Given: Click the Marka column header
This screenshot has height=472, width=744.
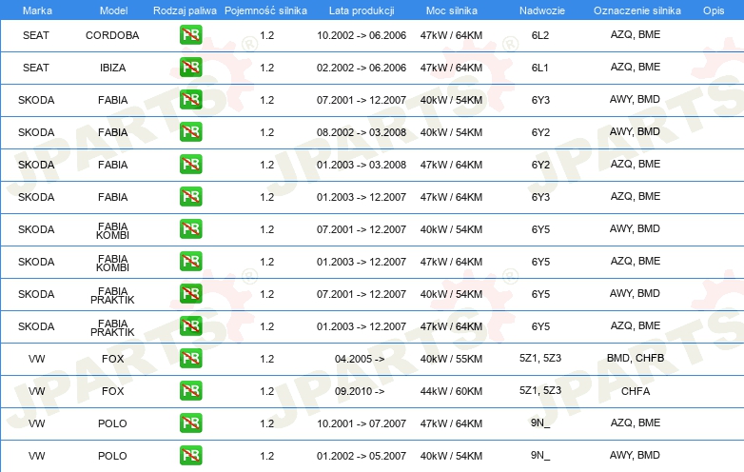Looking at the screenshot, I should pos(36,10).
